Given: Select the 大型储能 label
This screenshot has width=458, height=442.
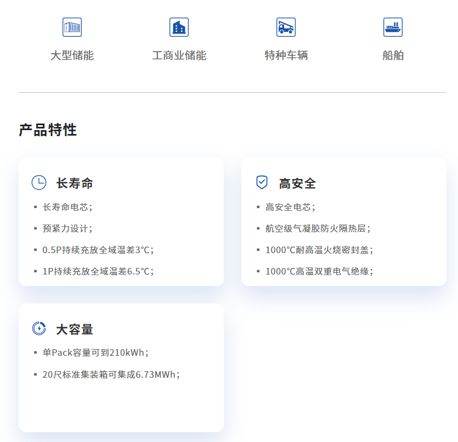Looking at the screenshot, I should [72, 55].
